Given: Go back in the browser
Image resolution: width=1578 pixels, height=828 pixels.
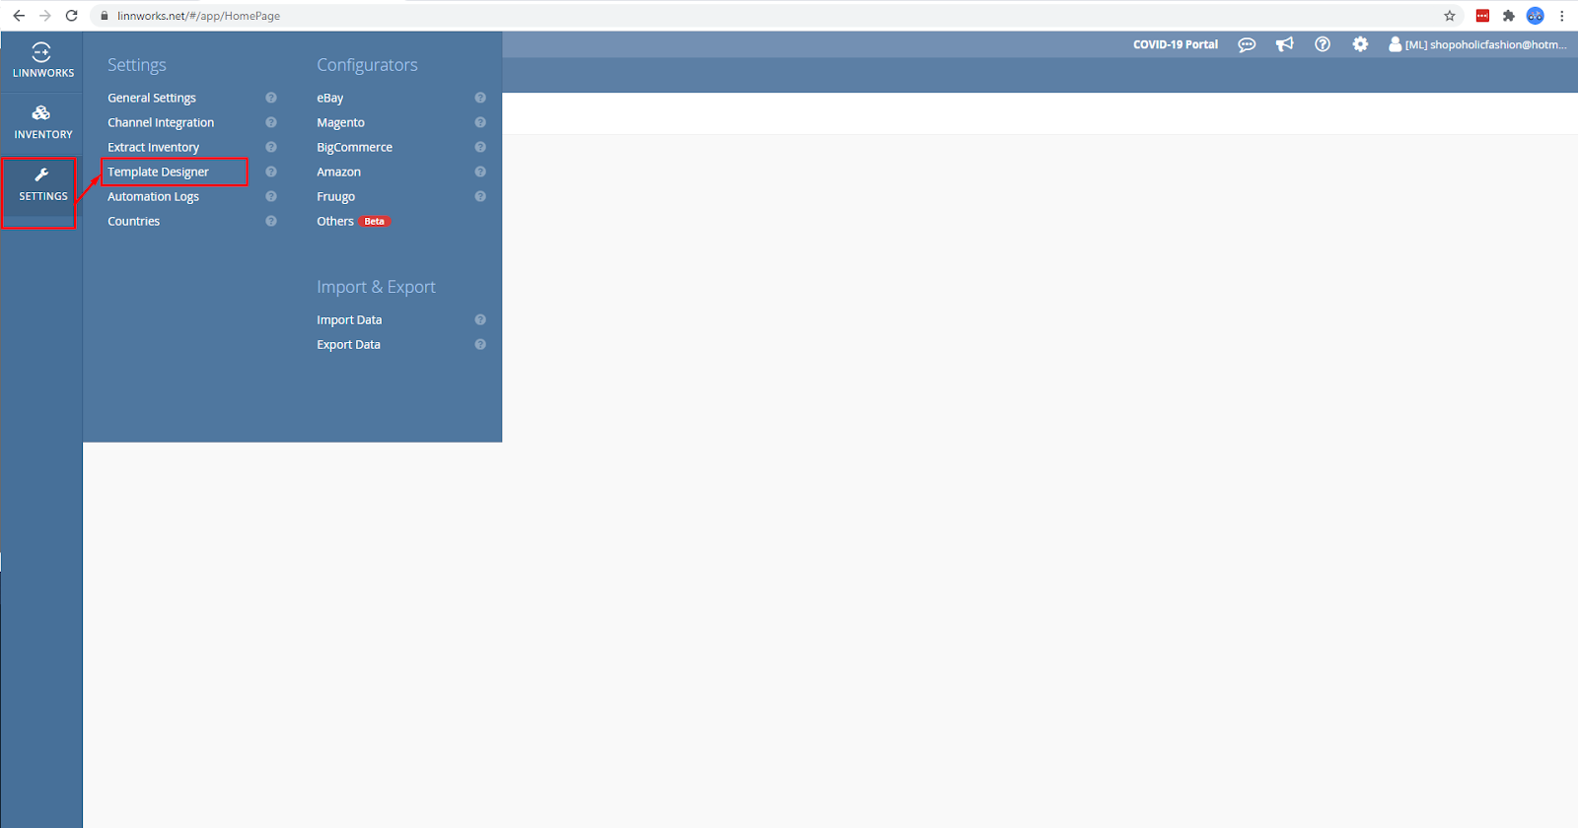Looking at the screenshot, I should pos(19,16).
